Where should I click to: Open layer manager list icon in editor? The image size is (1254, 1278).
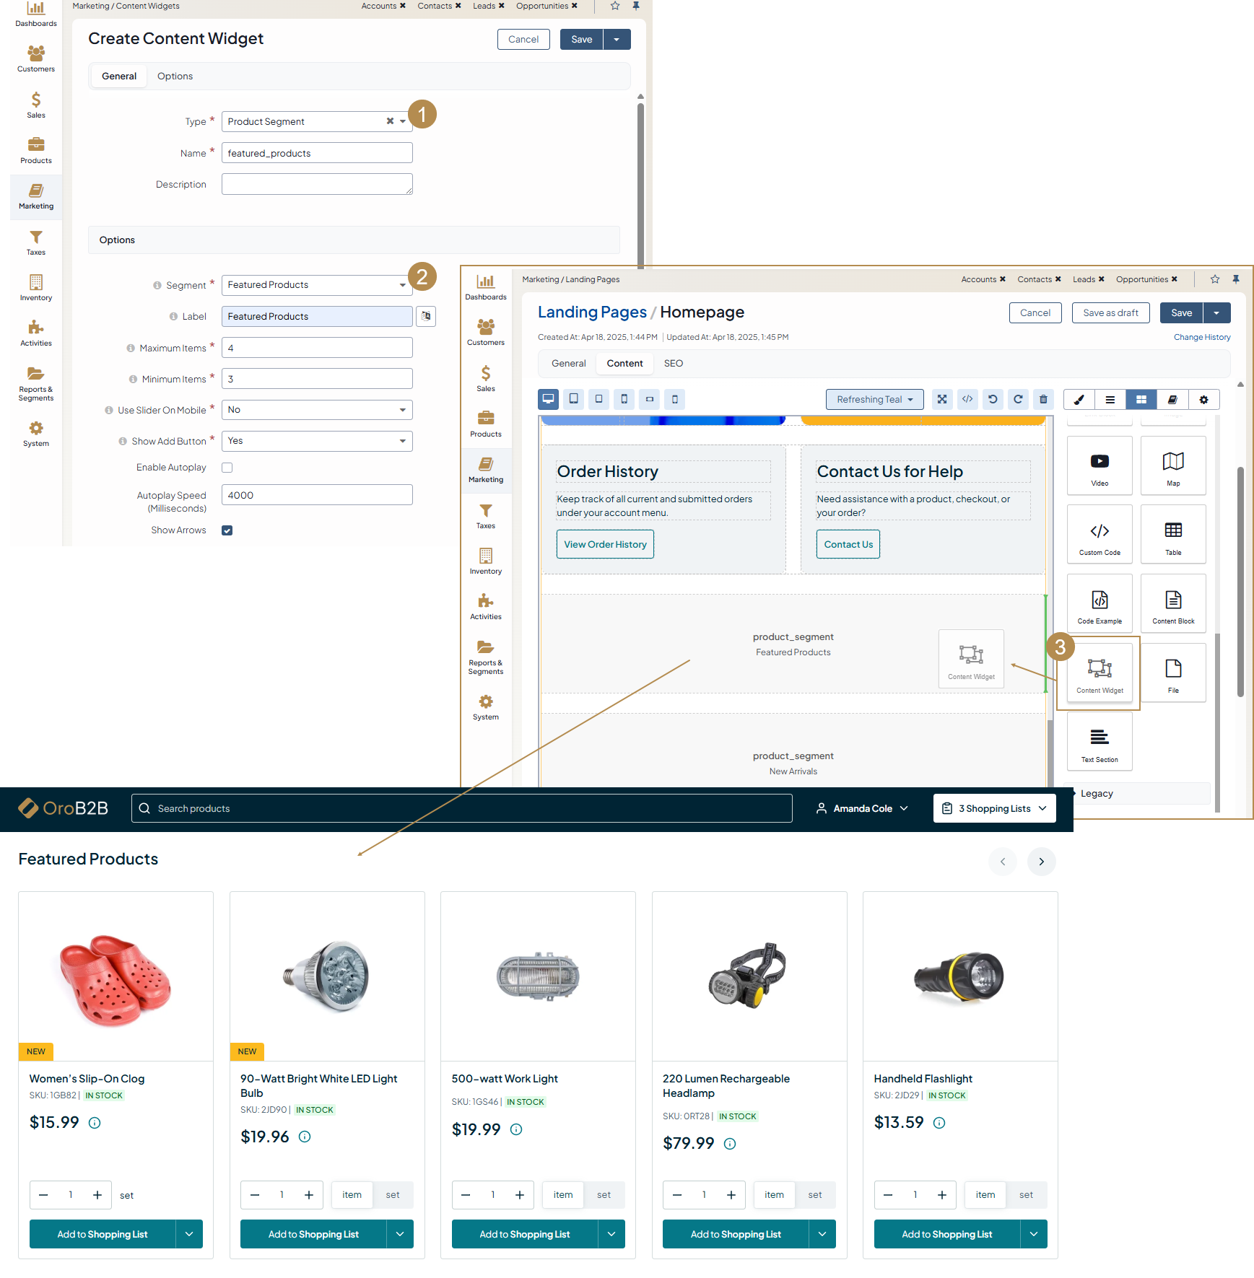pos(1110,399)
